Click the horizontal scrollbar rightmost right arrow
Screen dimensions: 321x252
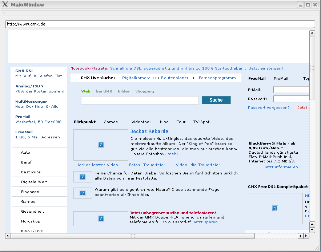tap(306, 236)
